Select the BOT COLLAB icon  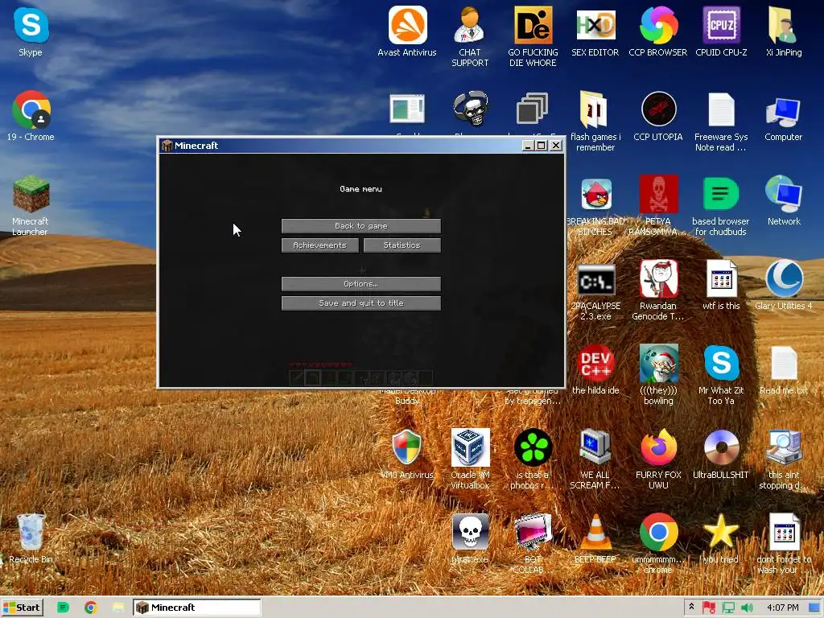(533, 544)
